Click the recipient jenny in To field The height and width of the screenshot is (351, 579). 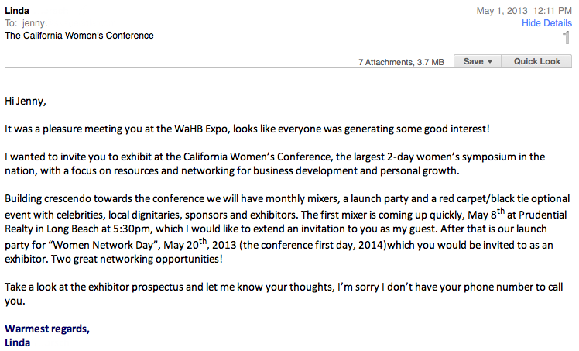tap(33, 23)
